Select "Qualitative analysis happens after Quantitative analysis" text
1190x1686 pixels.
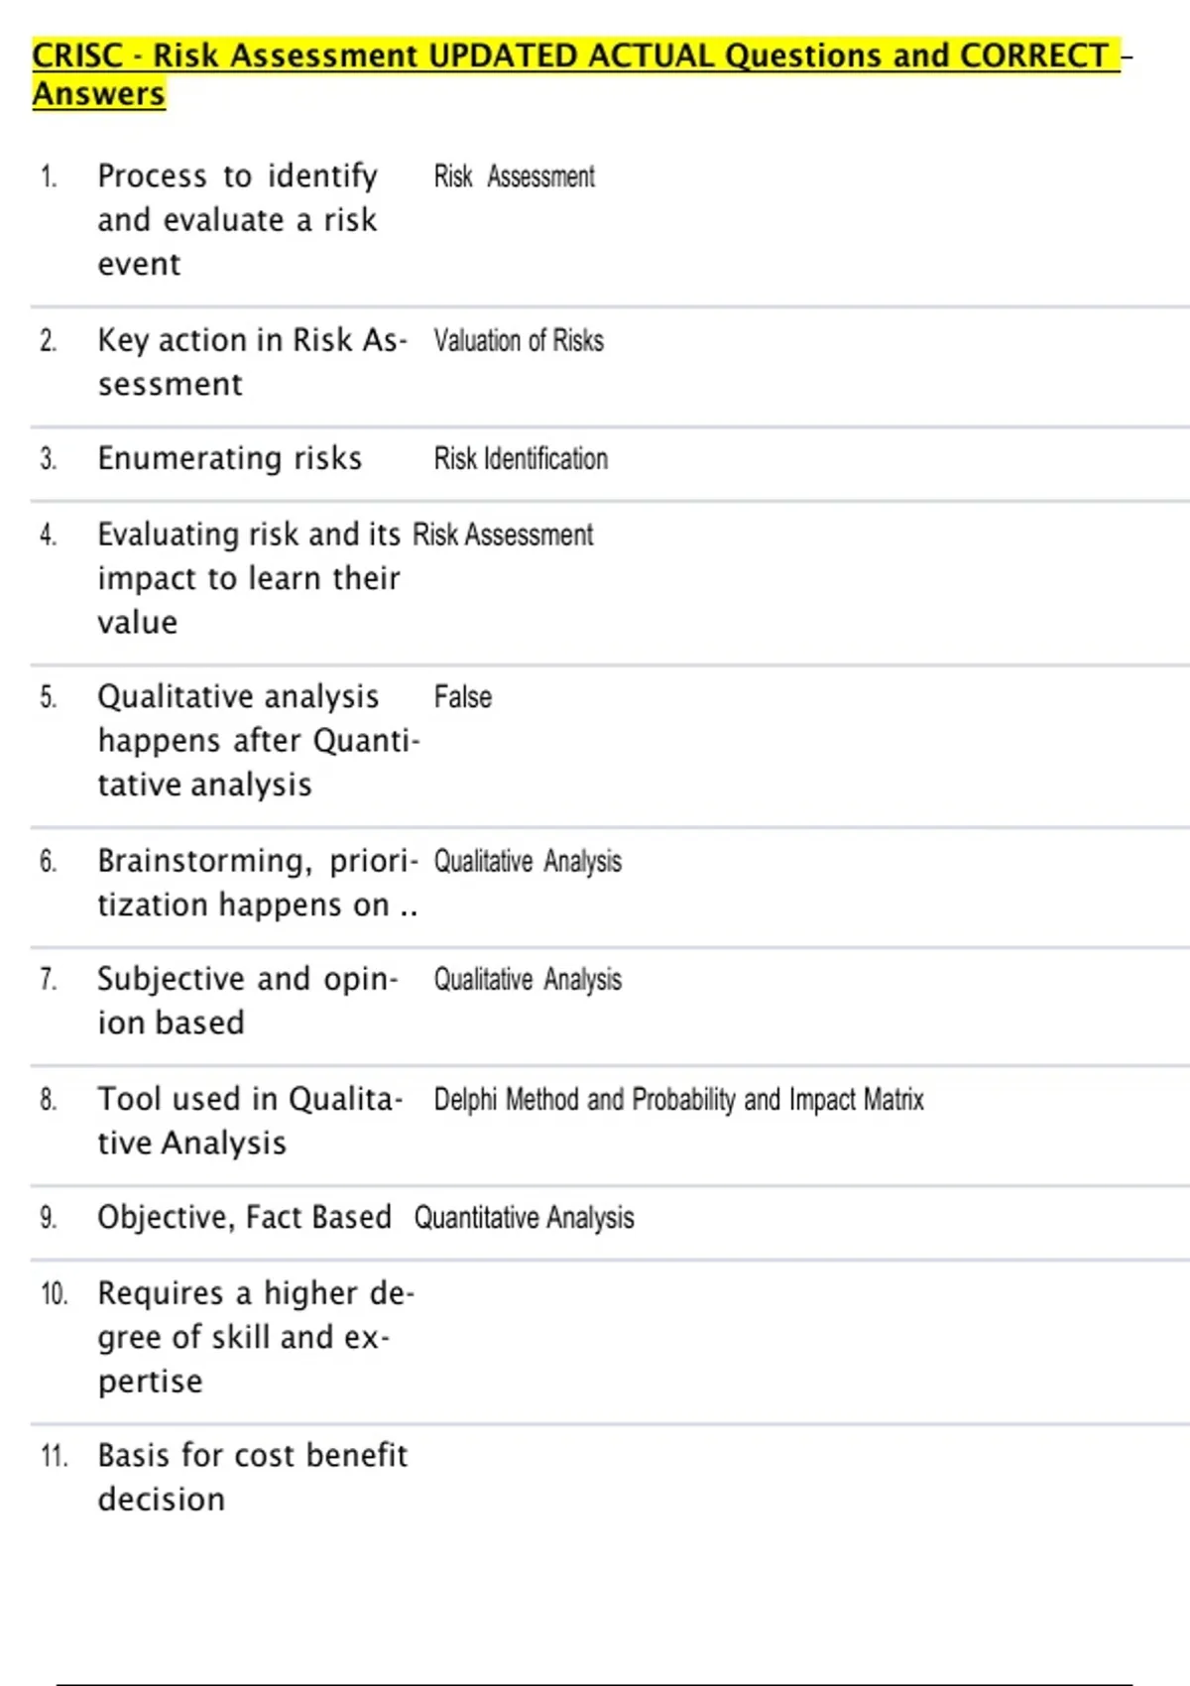pos(258,740)
